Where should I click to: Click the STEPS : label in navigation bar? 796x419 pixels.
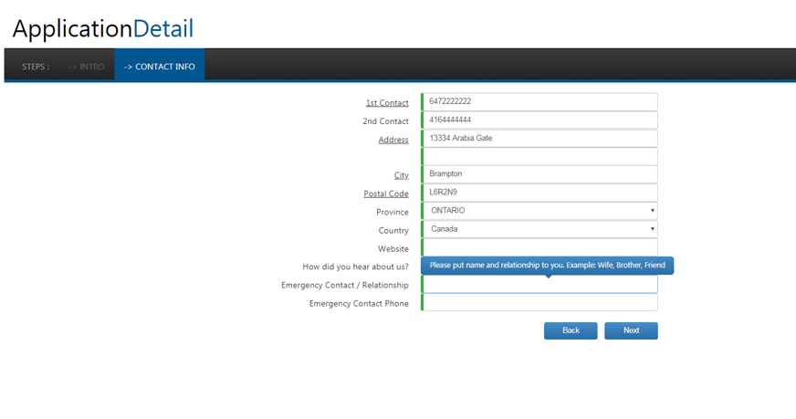[36, 67]
